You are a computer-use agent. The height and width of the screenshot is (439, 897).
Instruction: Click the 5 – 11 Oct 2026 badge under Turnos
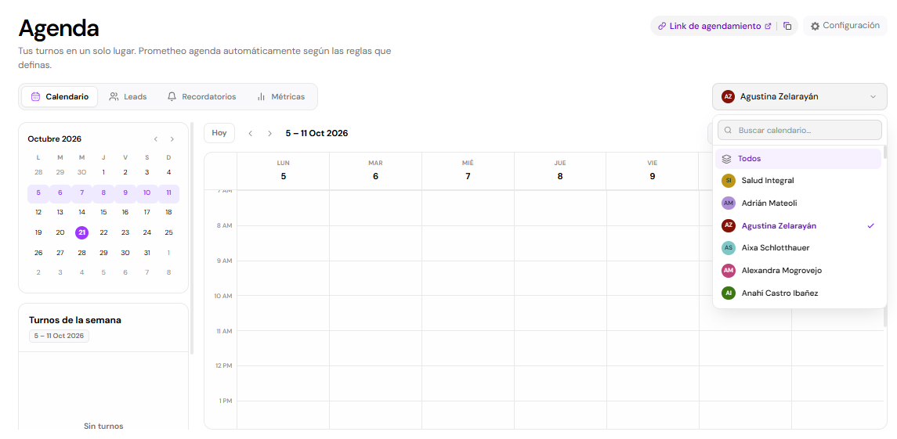click(x=59, y=336)
